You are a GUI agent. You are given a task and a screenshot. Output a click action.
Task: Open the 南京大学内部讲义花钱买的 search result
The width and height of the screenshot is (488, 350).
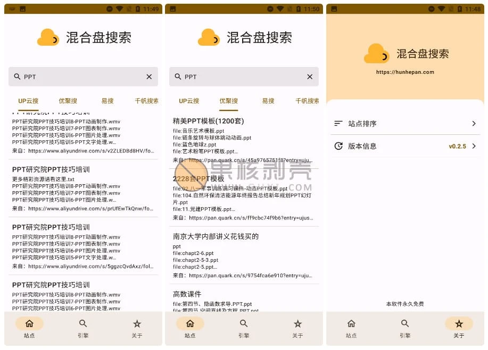coord(216,236)
